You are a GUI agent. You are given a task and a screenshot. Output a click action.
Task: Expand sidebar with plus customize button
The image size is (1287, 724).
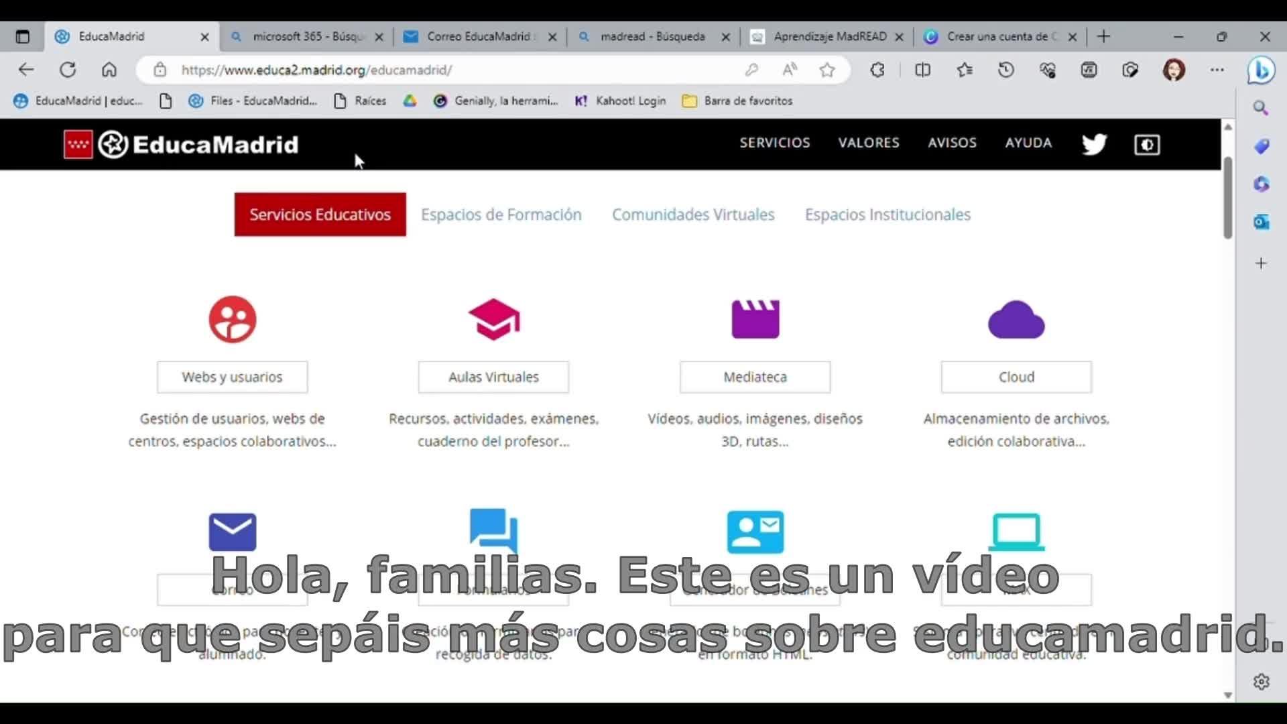tap(1261, 263)
